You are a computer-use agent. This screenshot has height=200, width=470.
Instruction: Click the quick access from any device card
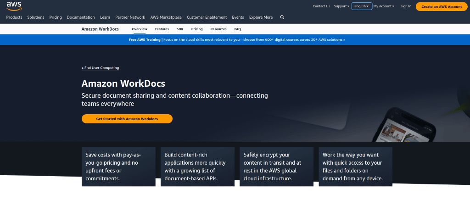click(x=356, y=167)
